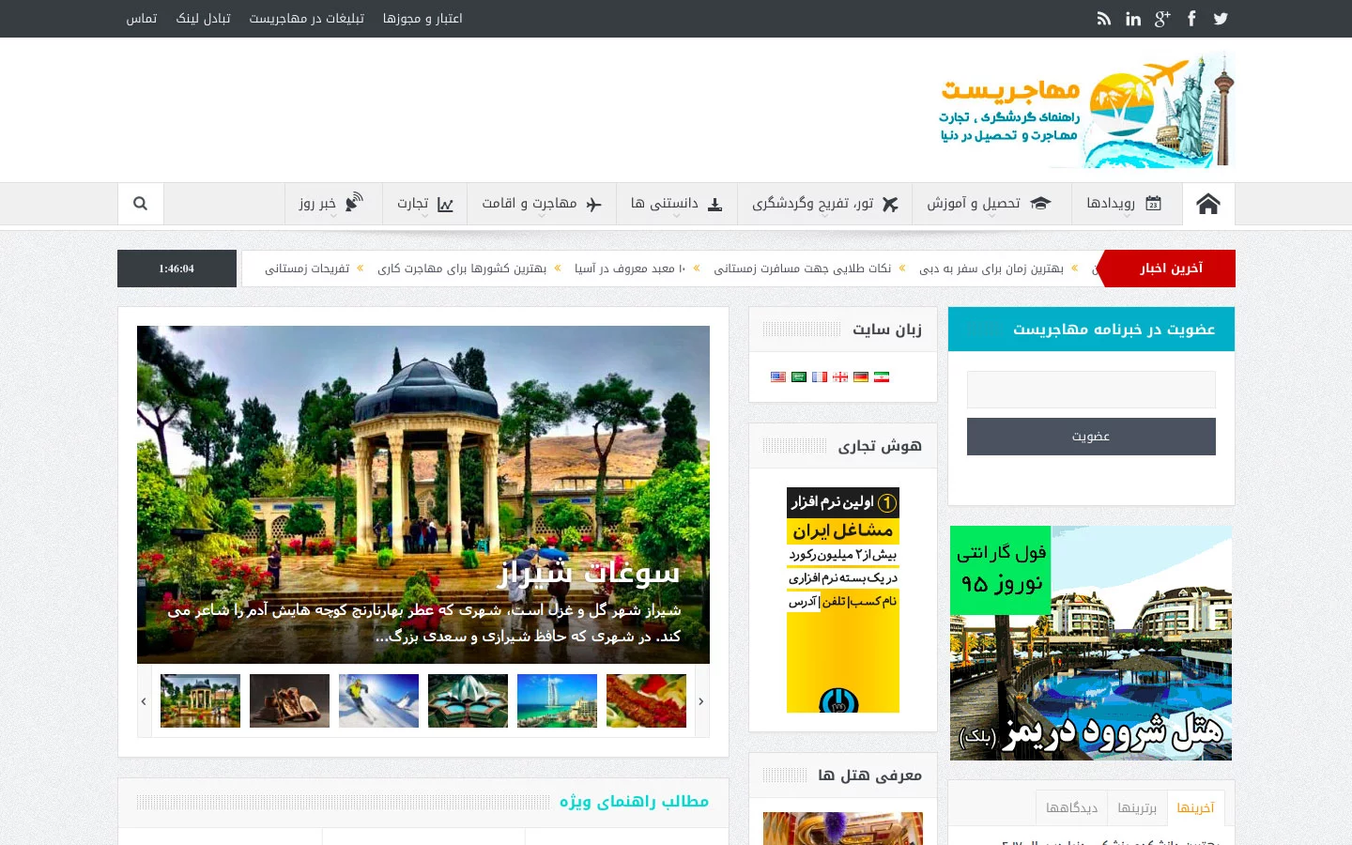The height and width of the screenshot is (845, 1352).
Task: Open the site's Twitter profile
Action: 1220,18
